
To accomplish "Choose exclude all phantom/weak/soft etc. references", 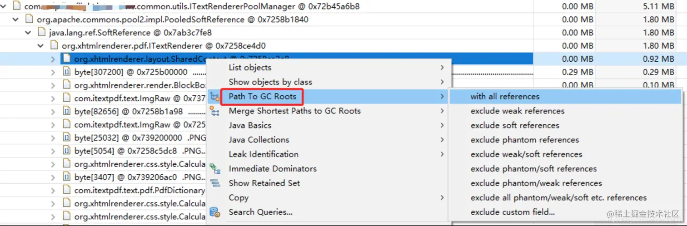I will [x=558, y=197].
